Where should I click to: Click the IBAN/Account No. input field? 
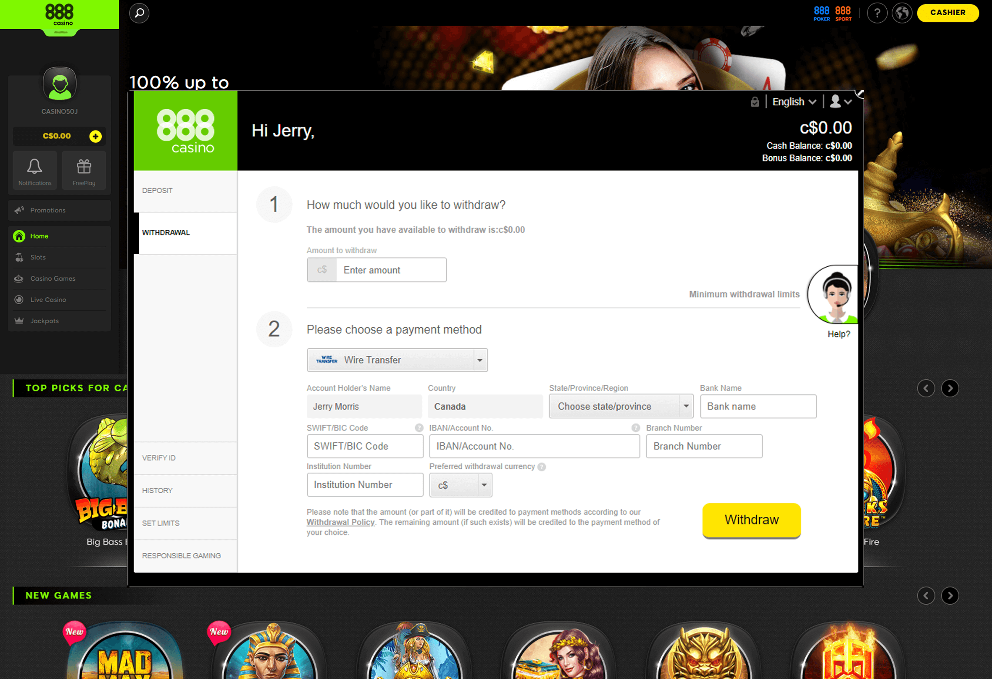coord(535,446)
